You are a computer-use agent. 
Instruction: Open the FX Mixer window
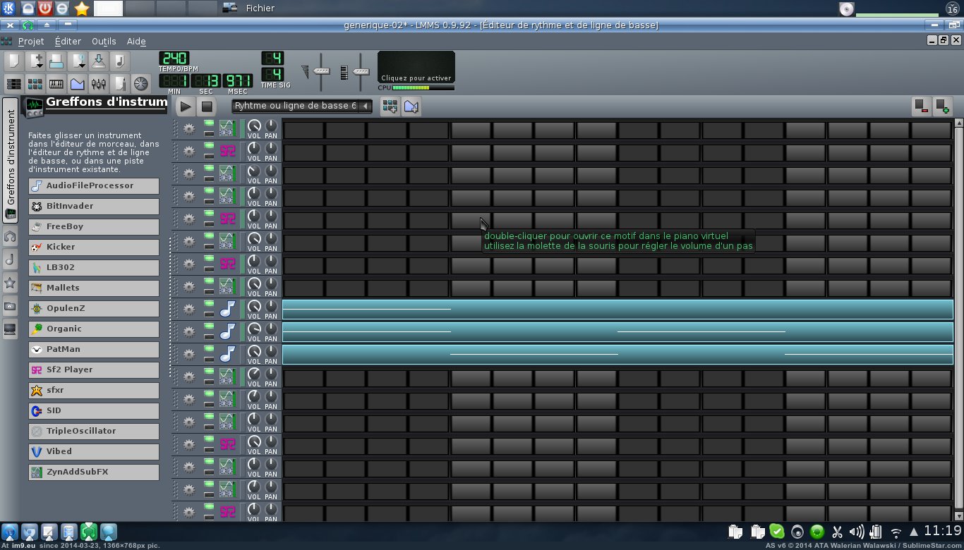click(x=99, y=84)
